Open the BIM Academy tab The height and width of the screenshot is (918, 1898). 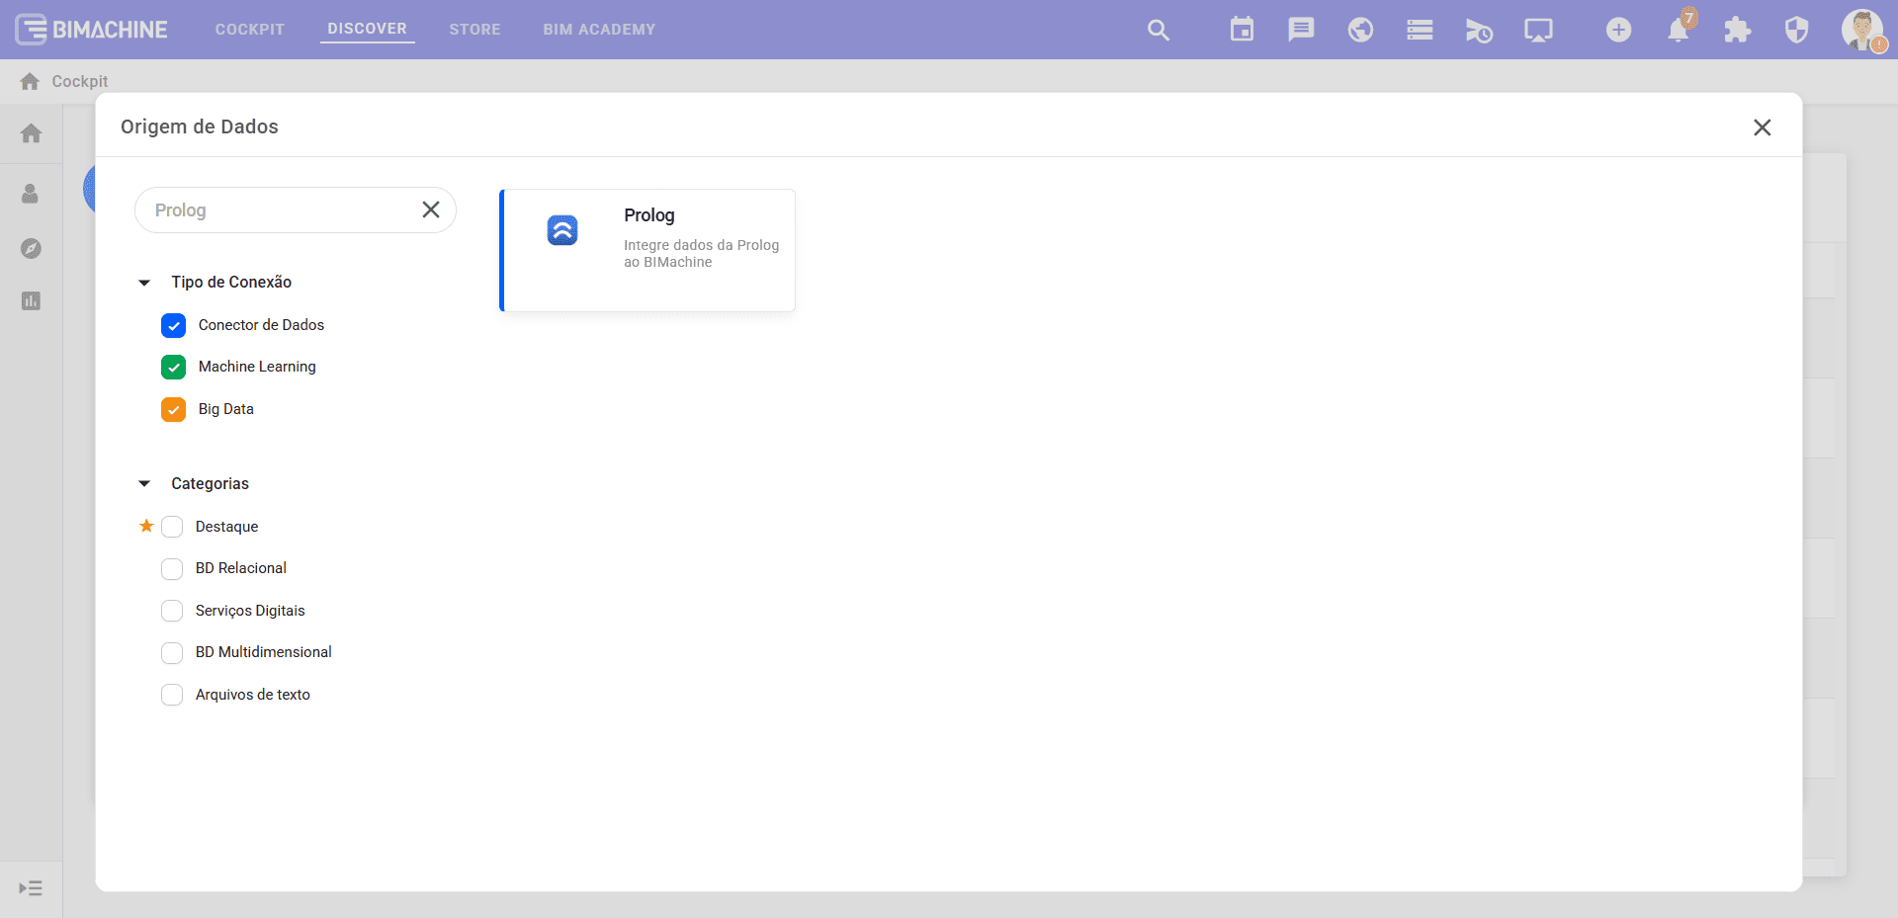(x=599, y=30)
